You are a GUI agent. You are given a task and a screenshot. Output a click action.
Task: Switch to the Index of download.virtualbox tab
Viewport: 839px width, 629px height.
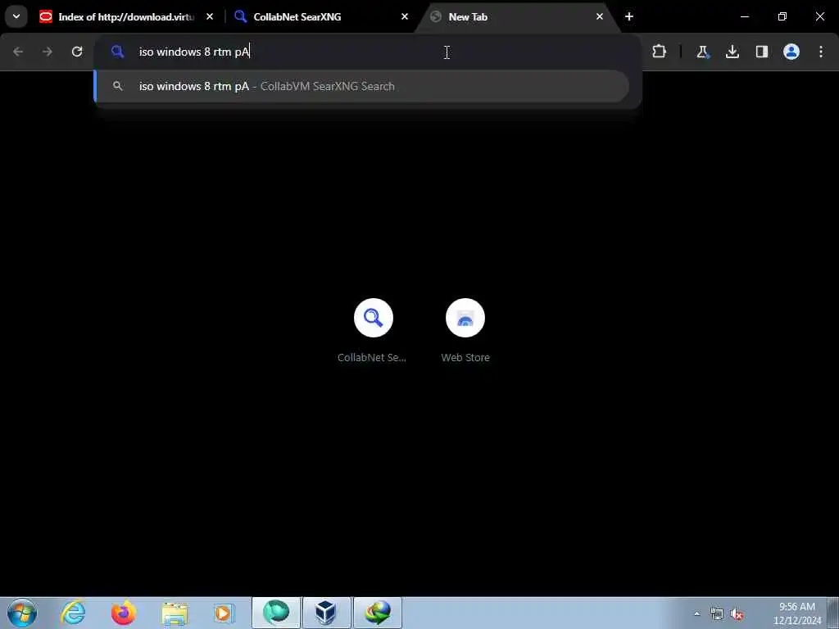[127, 16]
